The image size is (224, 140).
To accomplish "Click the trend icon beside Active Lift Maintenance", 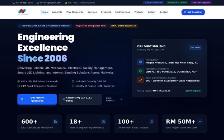I will [x=140, y=80].
